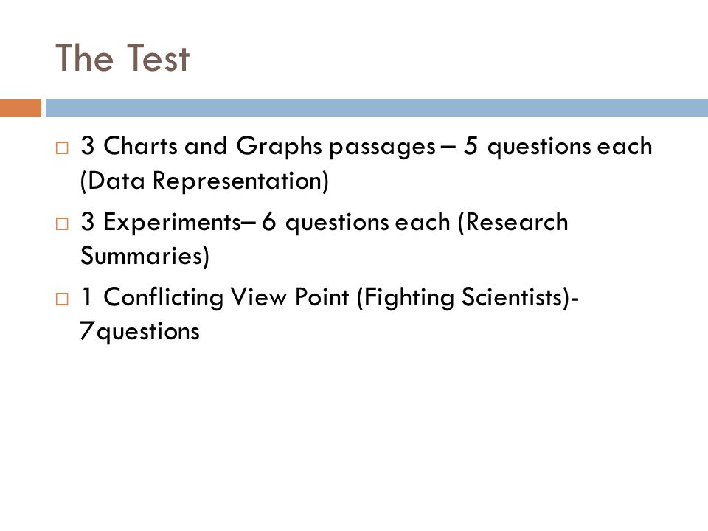The width and height of the screenshot is (708, 531).
Task: Click the phrase '5 questions each'
Action: click(558, 147)
